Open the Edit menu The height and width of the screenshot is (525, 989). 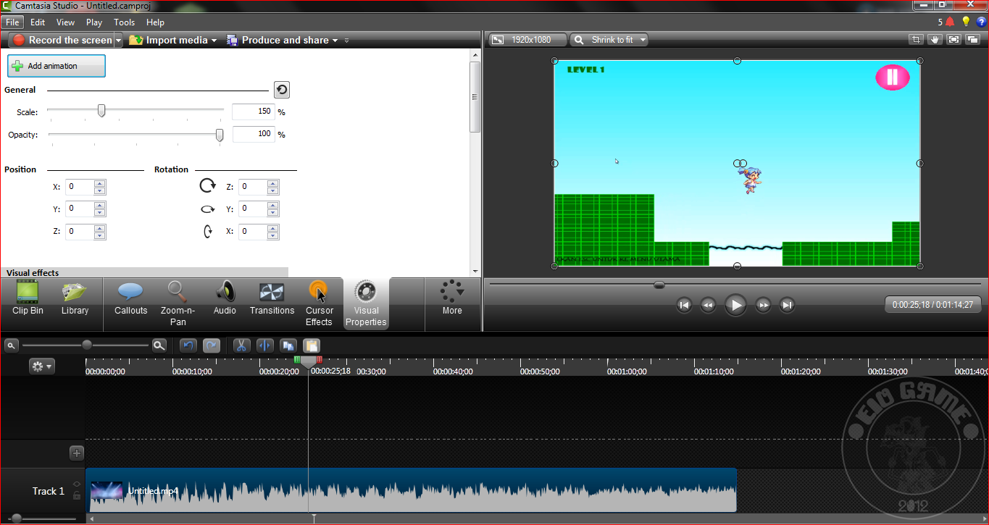coord(38,22)
